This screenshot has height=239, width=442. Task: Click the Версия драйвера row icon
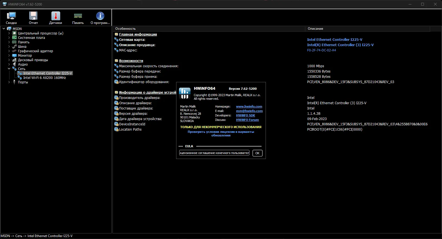pyautogui.click(x=116, y=113)
